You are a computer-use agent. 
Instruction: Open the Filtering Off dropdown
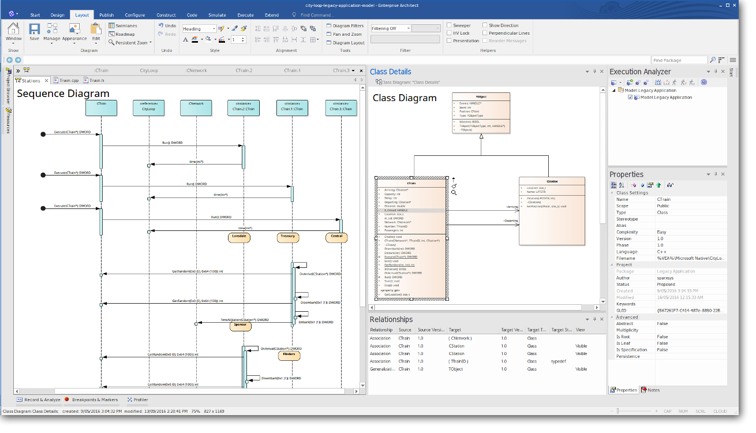[x=391, y=28]
